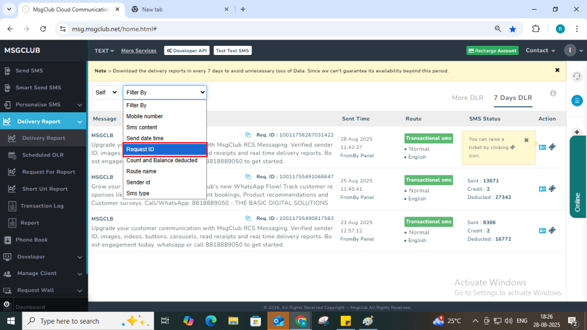Open Report page in sidebar

click(30, 223)
